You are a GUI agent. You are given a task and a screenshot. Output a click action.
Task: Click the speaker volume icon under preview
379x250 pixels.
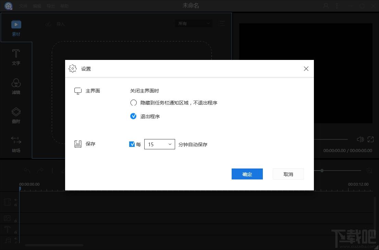coord(360,139)
